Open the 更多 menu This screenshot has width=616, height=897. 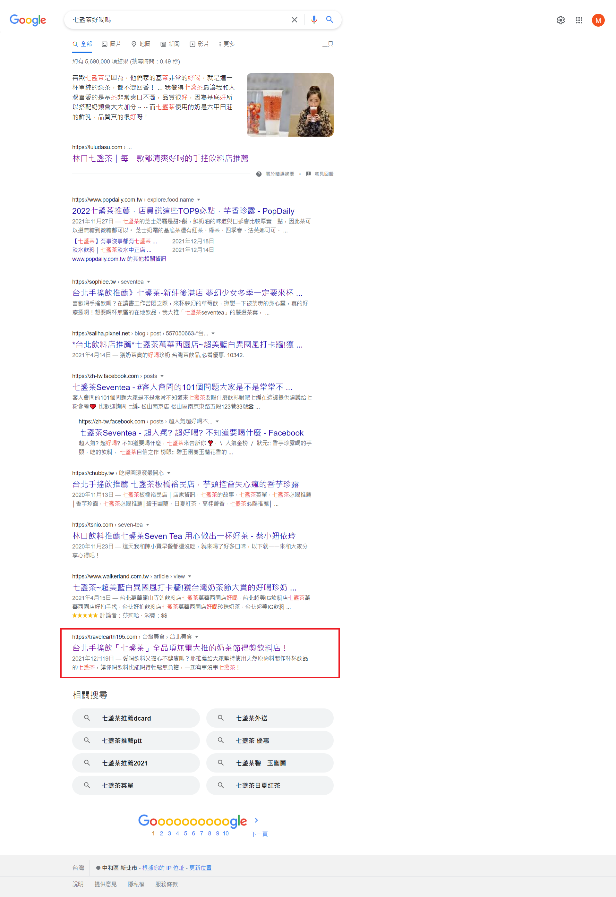(x=227, y=44)
